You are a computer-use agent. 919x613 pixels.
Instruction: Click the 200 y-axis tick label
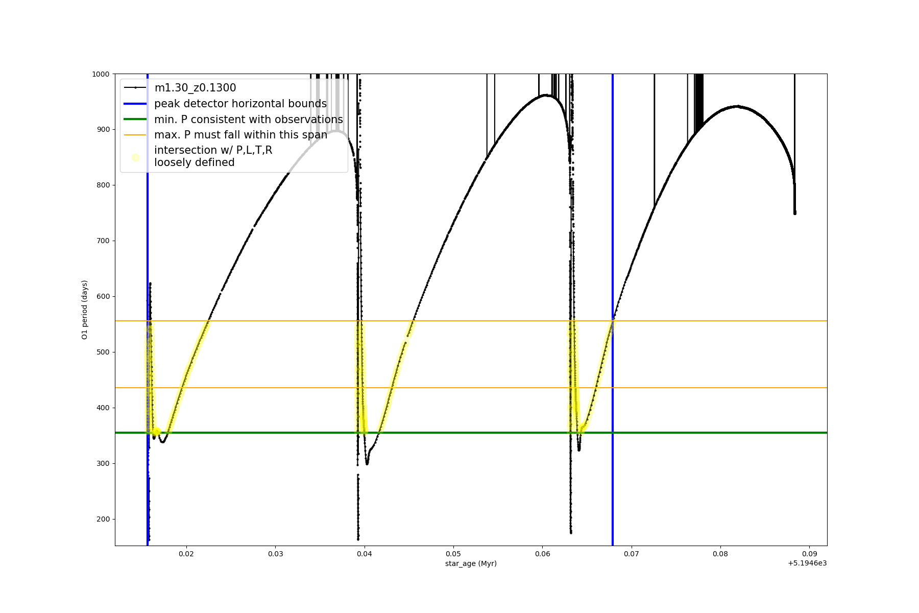[x=103, y=519]
